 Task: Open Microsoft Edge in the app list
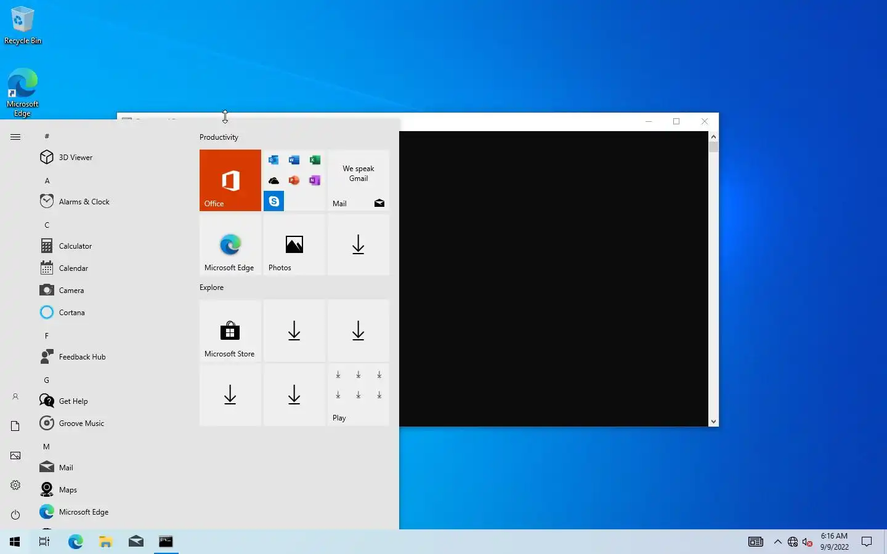111,512
